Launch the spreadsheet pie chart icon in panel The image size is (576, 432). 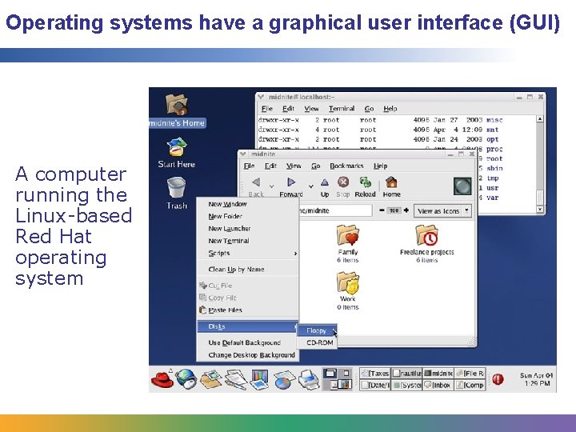click(284, 380)
